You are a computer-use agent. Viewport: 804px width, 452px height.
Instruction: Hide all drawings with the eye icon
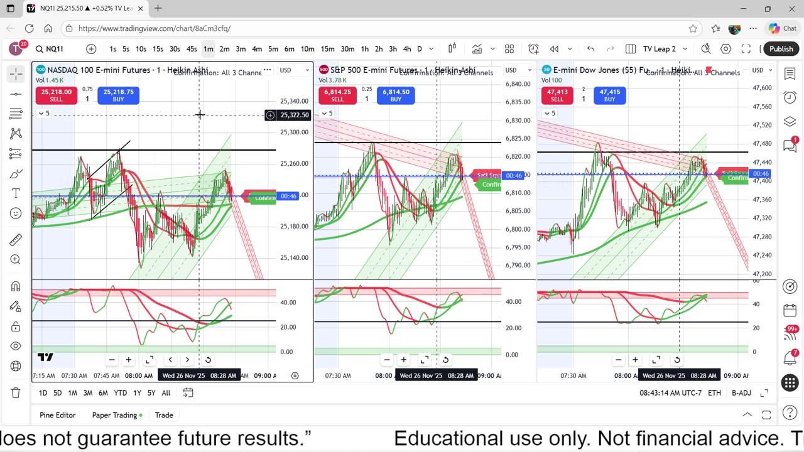point(16,346)
